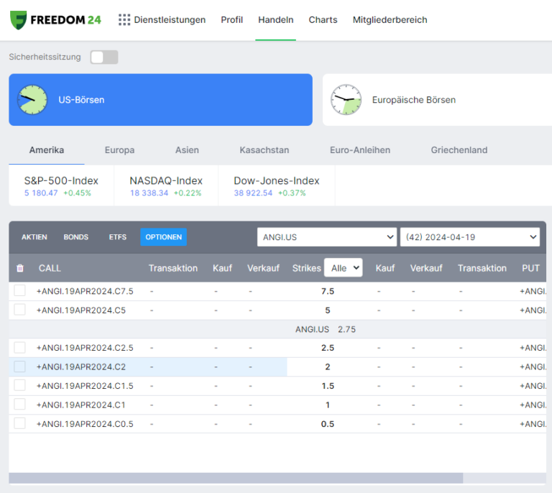Image resolution: width=552 pixels, height=493 pixels.
Task: Click call option +ANGI.19APR2024.C5
Action: 81,310
